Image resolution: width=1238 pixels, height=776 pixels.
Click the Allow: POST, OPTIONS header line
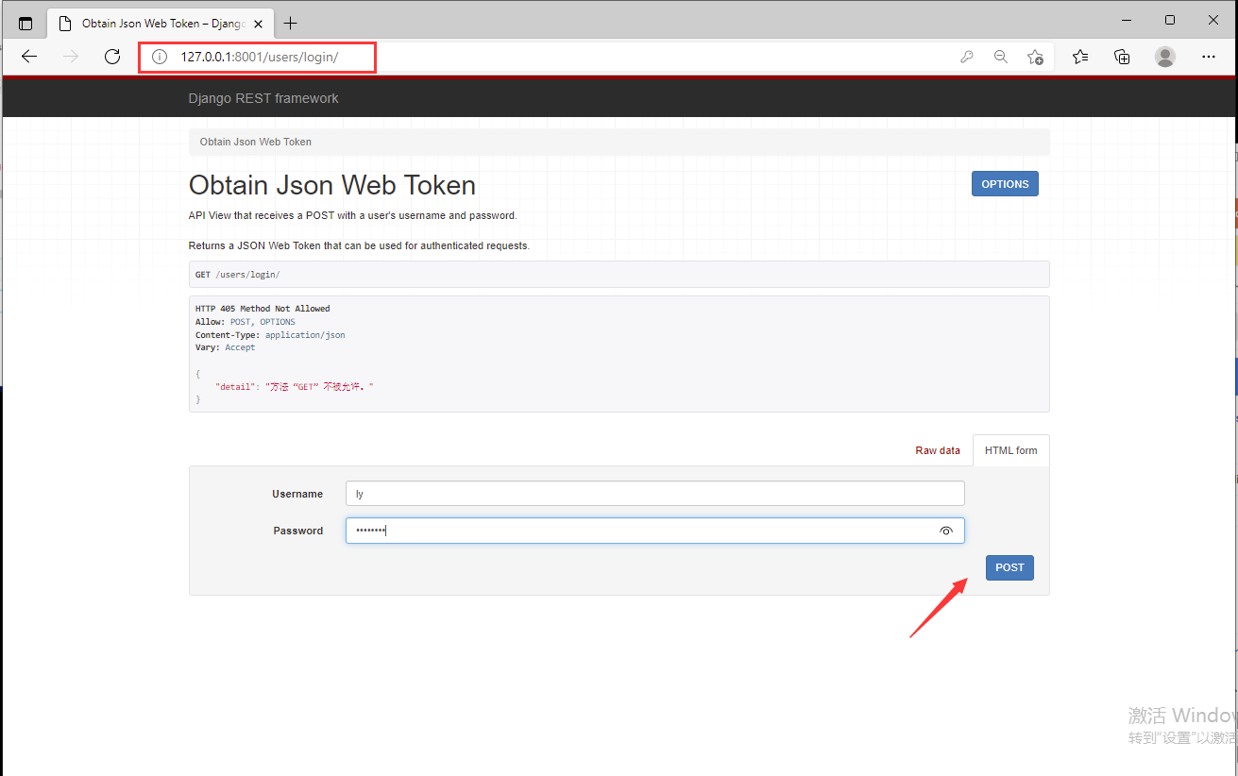[246, 322]
